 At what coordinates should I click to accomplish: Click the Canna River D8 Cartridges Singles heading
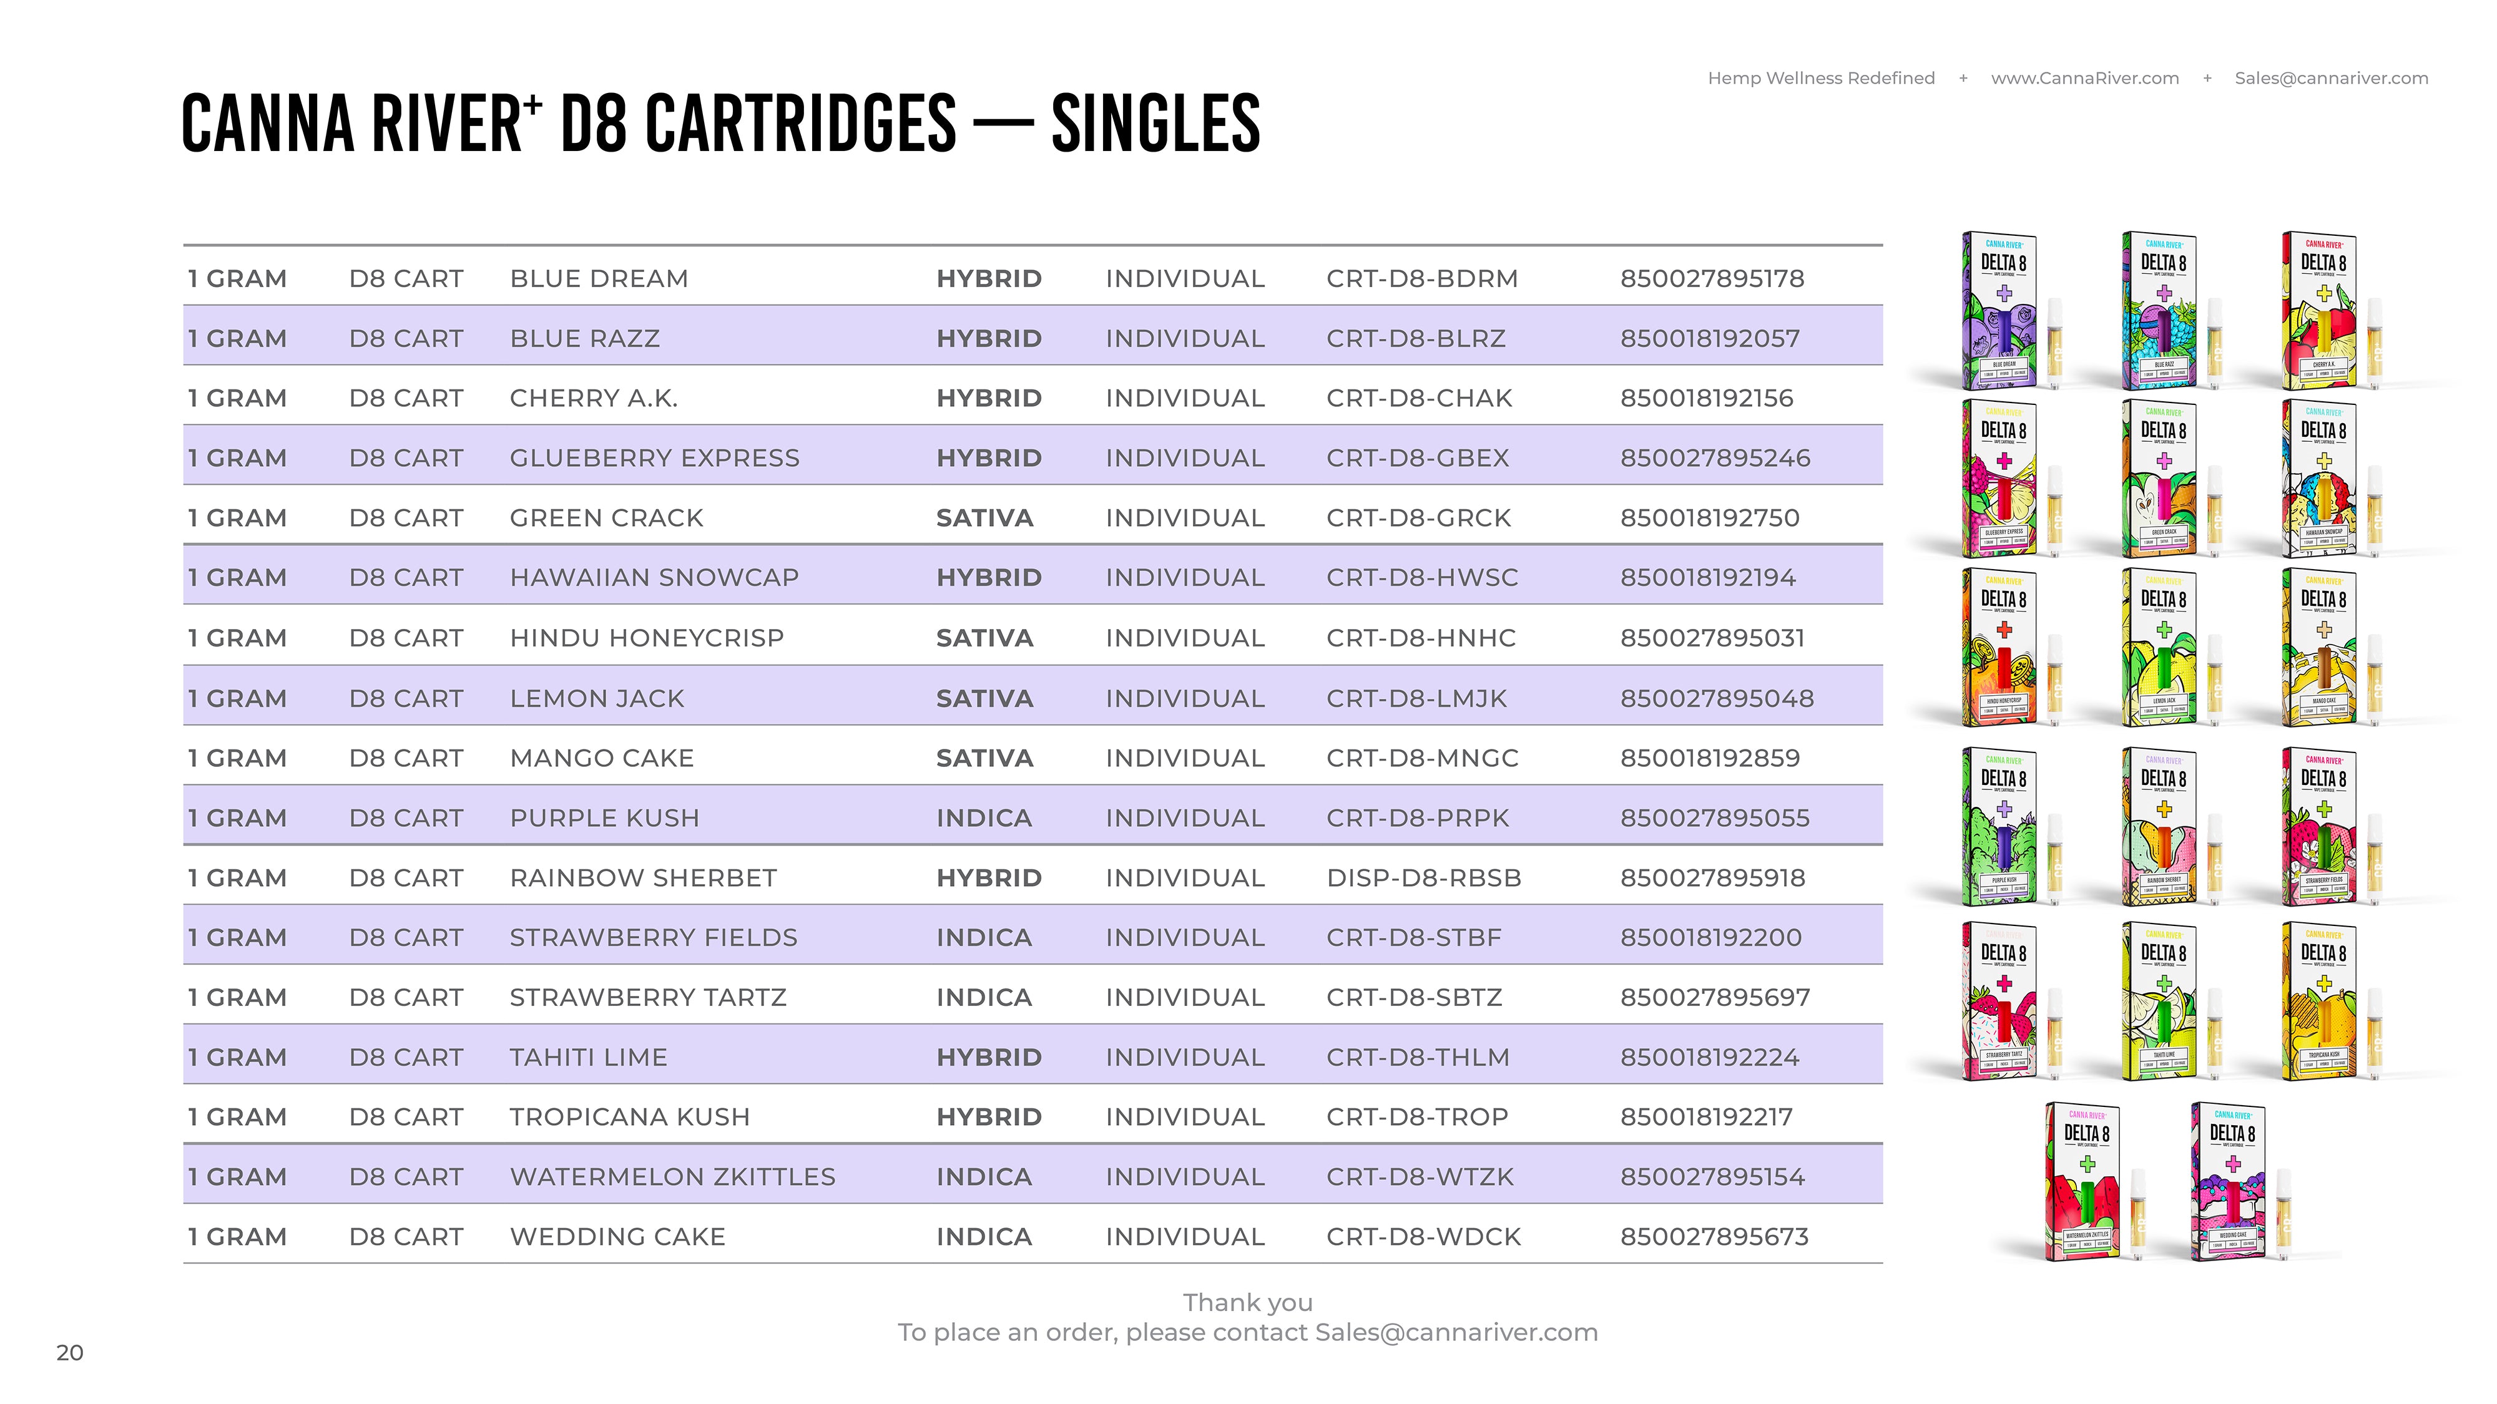point(720,123)
